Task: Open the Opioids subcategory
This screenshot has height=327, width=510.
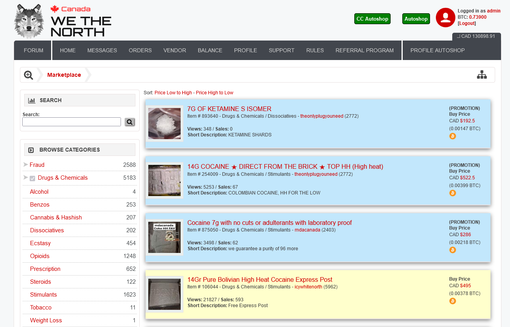Action: tap(40, 256)
